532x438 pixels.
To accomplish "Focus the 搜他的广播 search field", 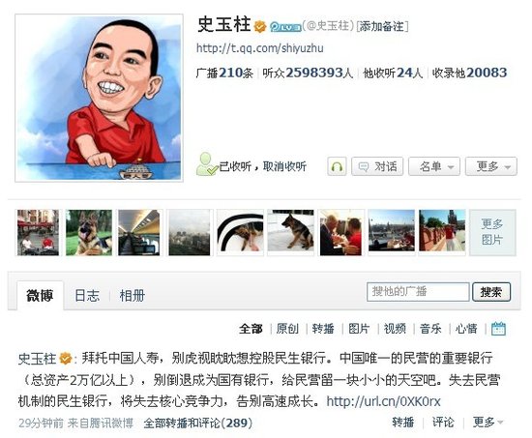I will coord(418,292).
